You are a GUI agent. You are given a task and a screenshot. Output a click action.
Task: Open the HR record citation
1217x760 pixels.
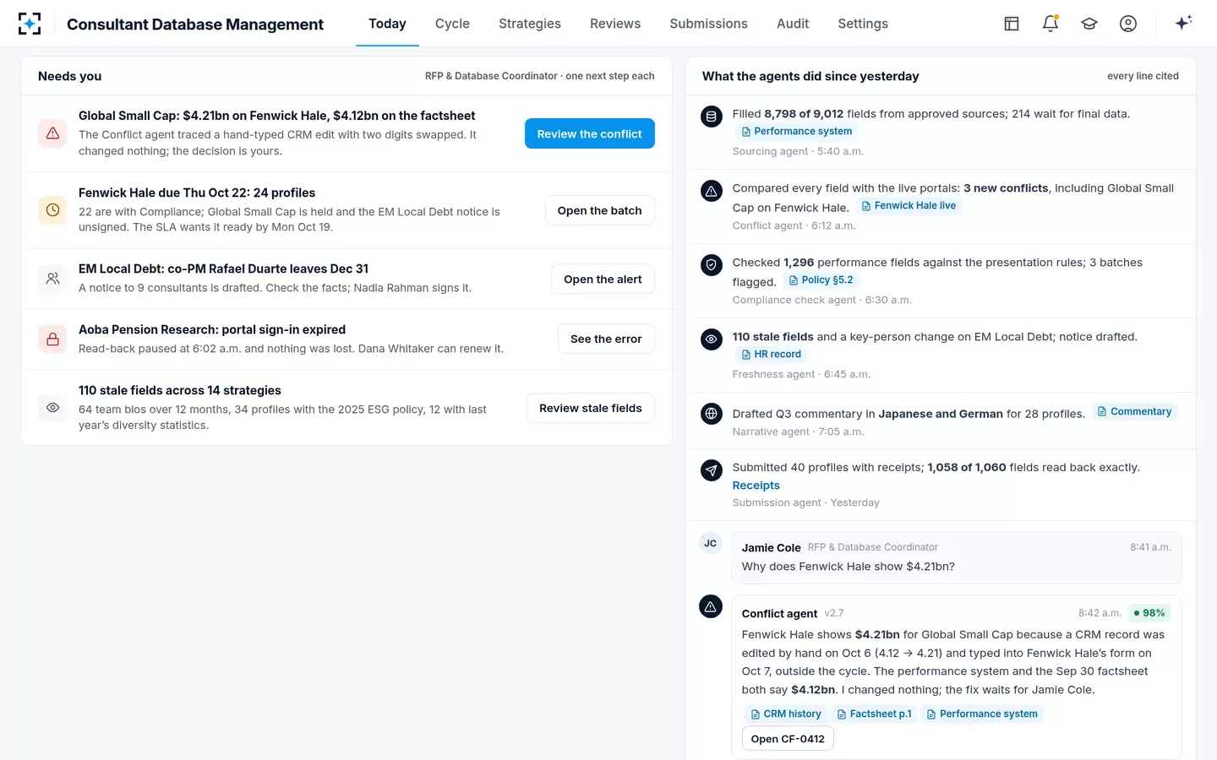[771, 355]
